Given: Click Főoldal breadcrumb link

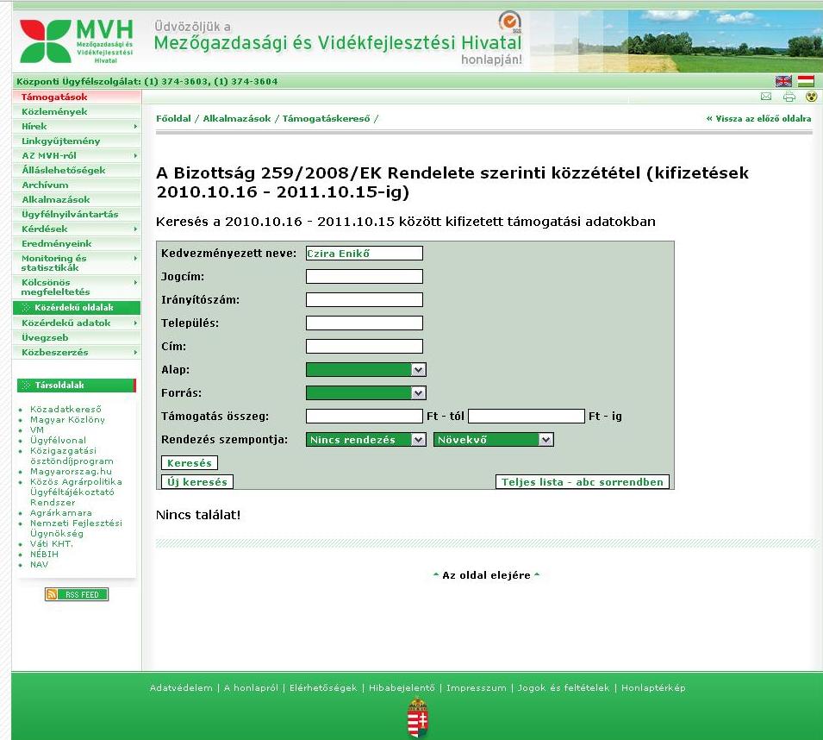Looking at the screenshot, I should click(x=173, y=119).
